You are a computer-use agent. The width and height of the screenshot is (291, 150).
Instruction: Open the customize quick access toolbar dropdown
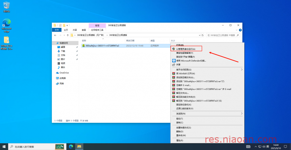67,25
